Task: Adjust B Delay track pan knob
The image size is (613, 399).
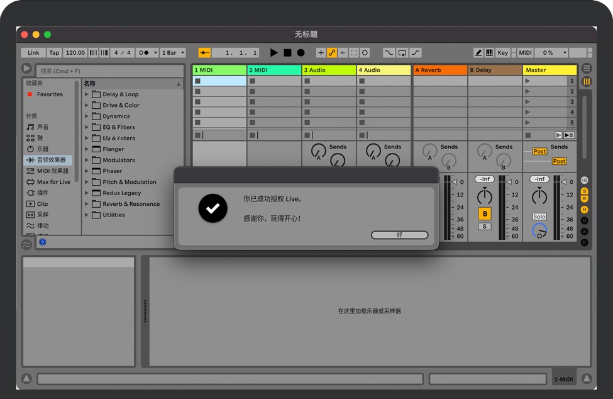Action: 485,195
